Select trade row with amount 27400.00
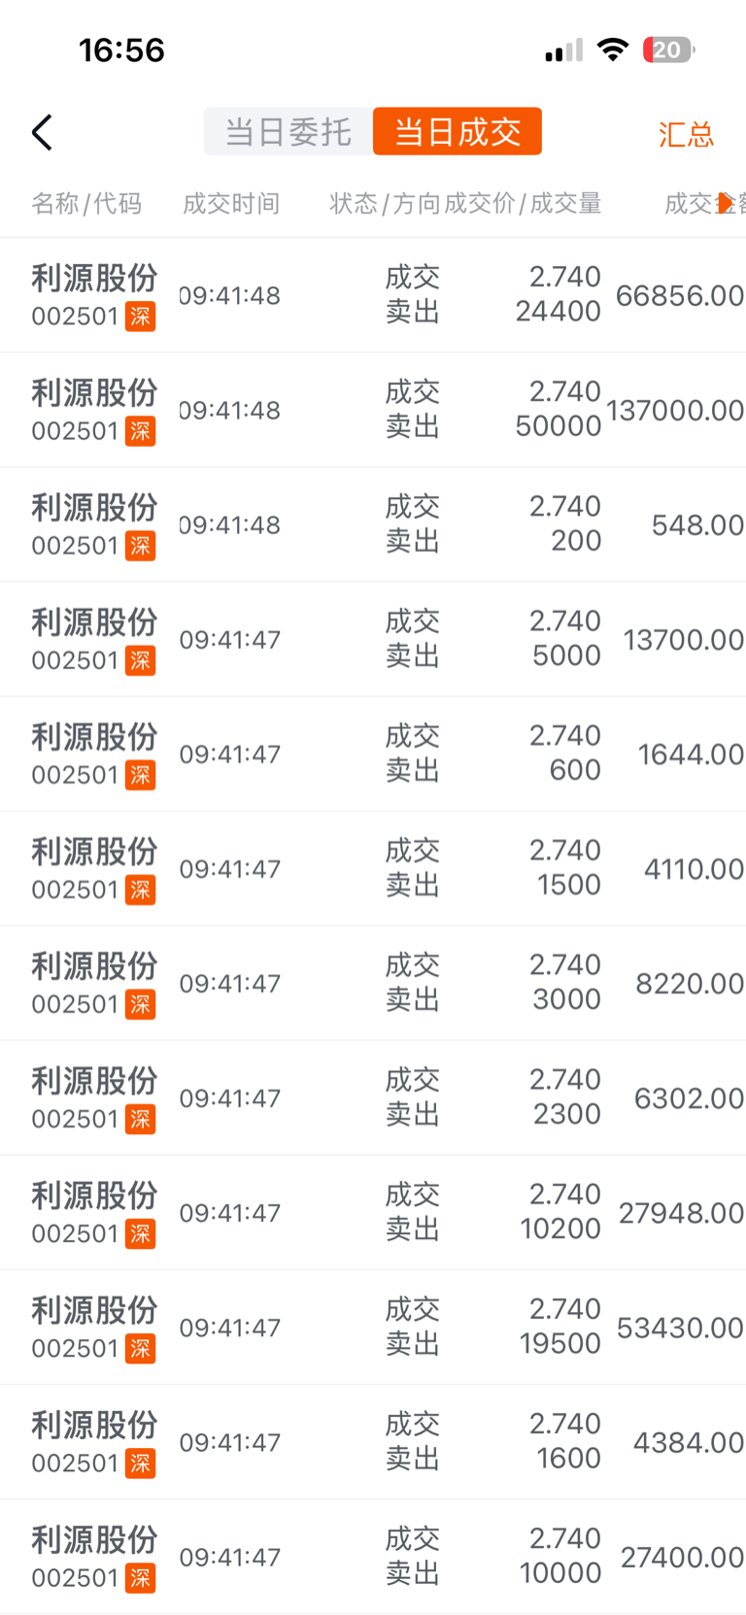746x1615 pixels. [373, 1557]
